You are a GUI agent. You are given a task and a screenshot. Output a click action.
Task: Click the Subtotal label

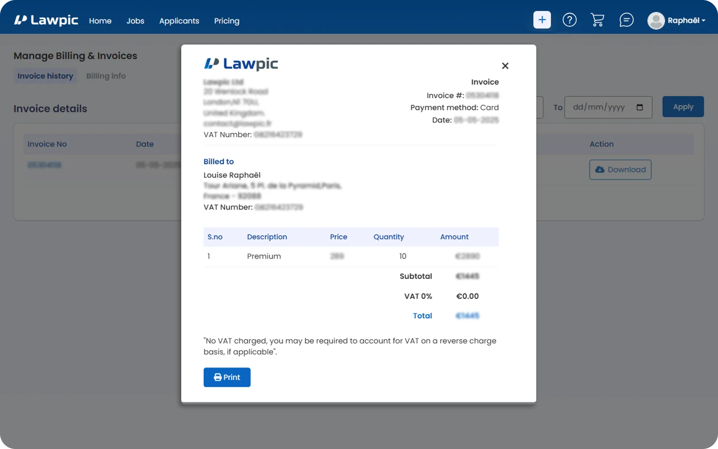tap(416, 276)
